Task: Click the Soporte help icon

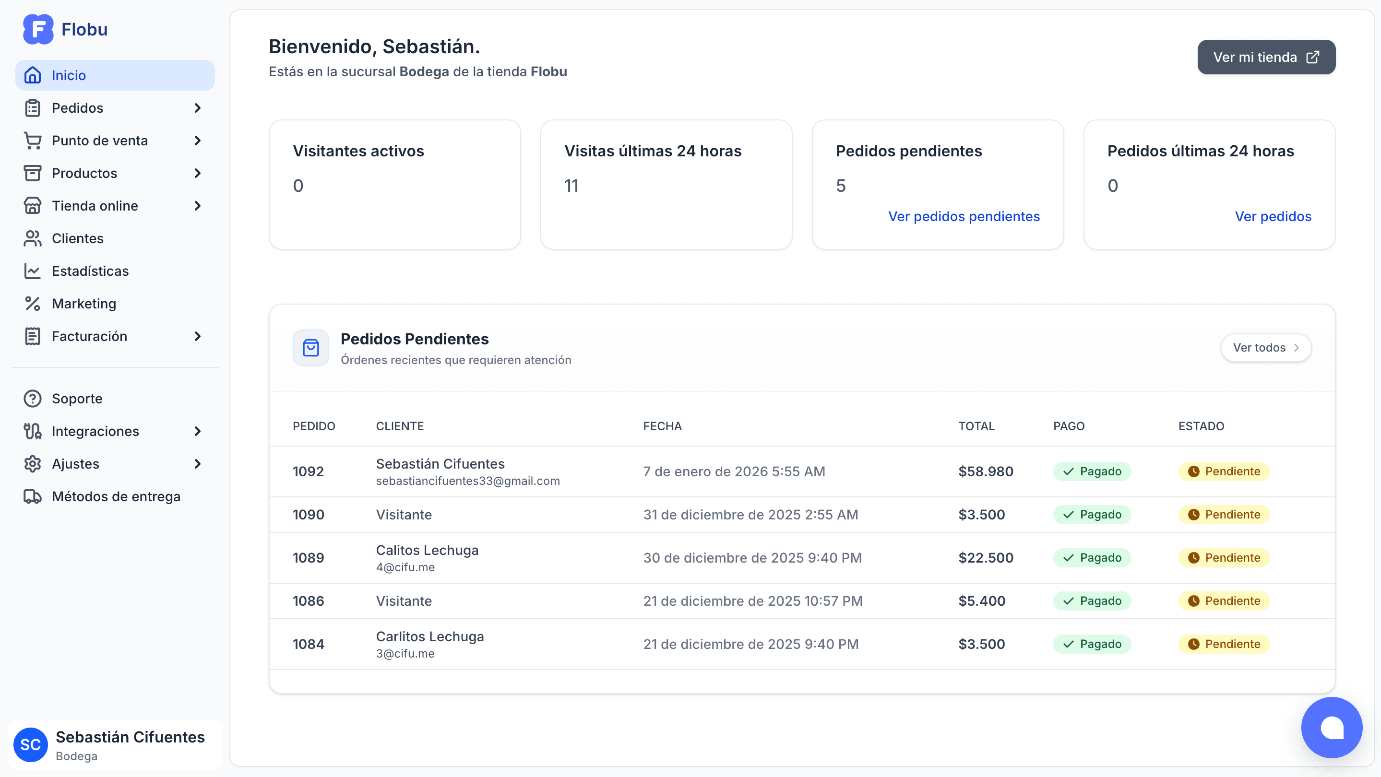Action: (x=32, y=399)
